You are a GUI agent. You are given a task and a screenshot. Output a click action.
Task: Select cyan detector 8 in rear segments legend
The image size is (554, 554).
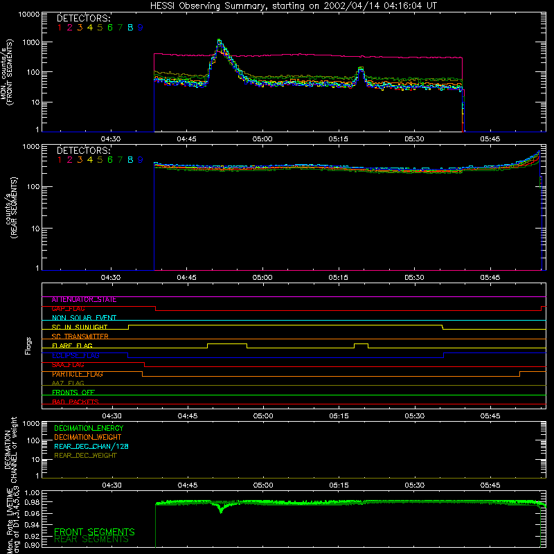[130, 160]
